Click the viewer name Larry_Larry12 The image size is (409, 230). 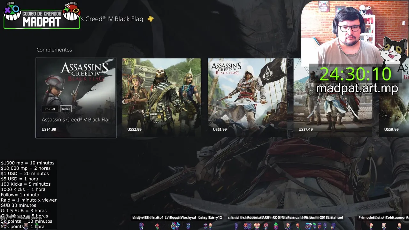pos(210,218)
